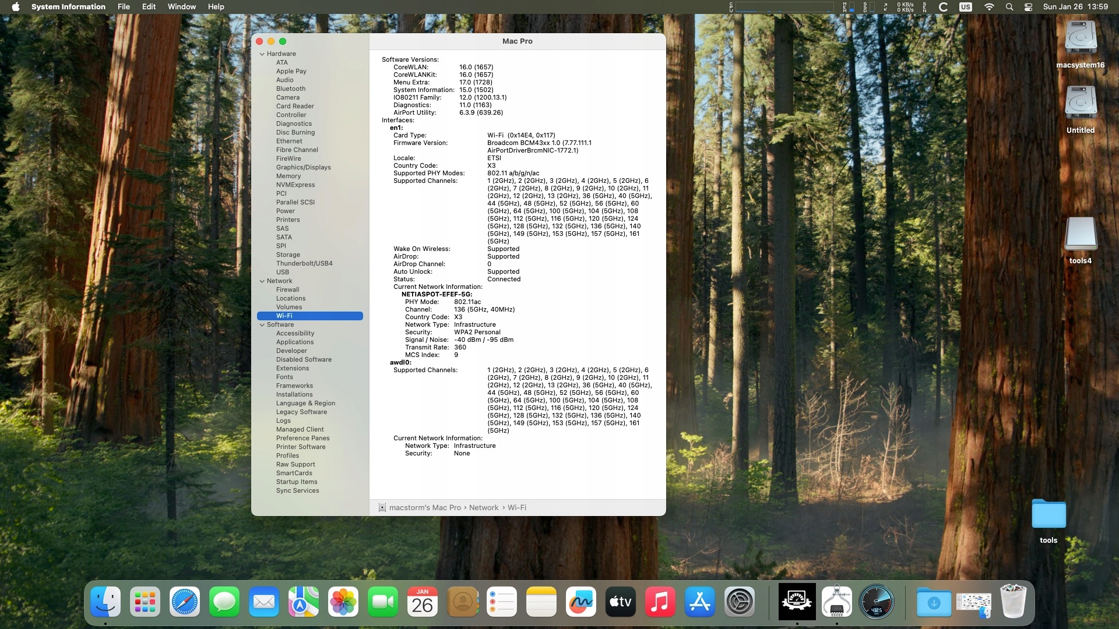The height and width of the screenshot is (629, 1119).
Task: Collapse the Software section chevron
Action: click(x=262, y=325)
